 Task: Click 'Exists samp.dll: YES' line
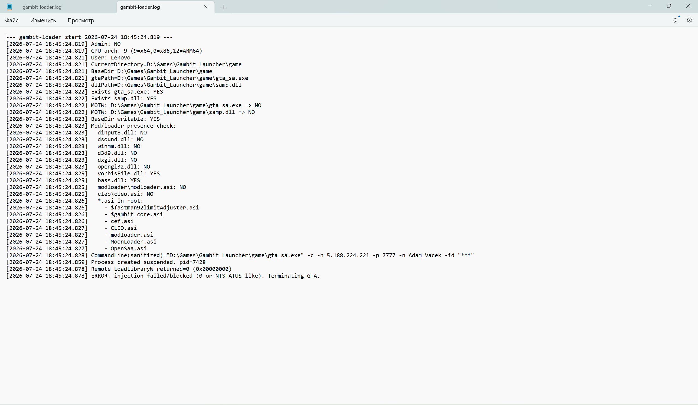tap(81, 99)
